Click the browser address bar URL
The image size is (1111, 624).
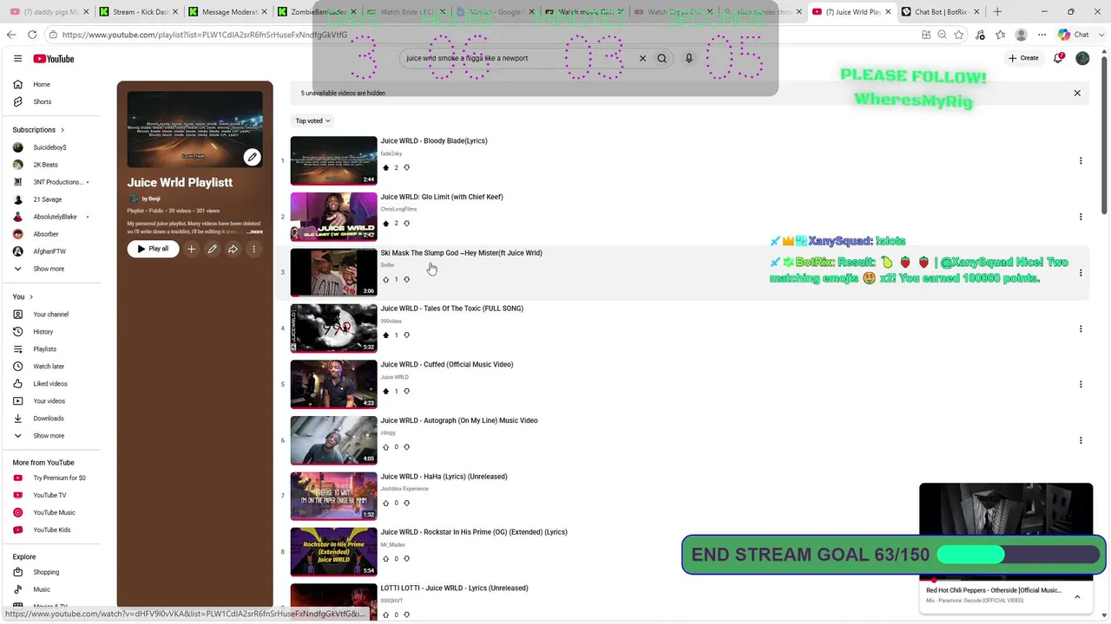[x=205, y=35]
